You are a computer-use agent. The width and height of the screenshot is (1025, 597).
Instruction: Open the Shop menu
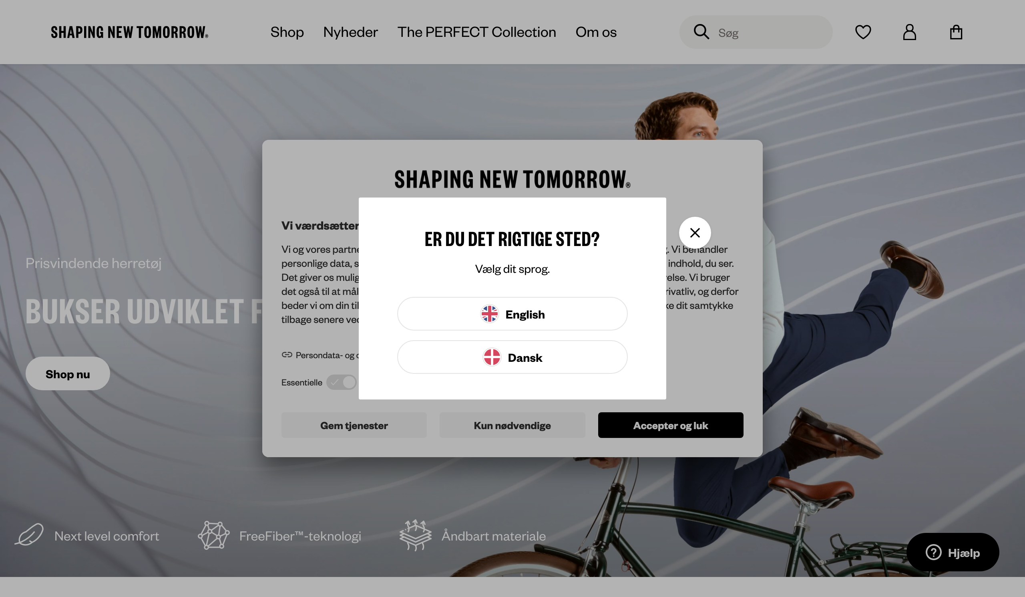coord(287,32)
